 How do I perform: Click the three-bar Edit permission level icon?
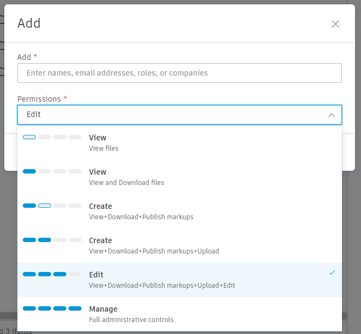coord(52,274)
